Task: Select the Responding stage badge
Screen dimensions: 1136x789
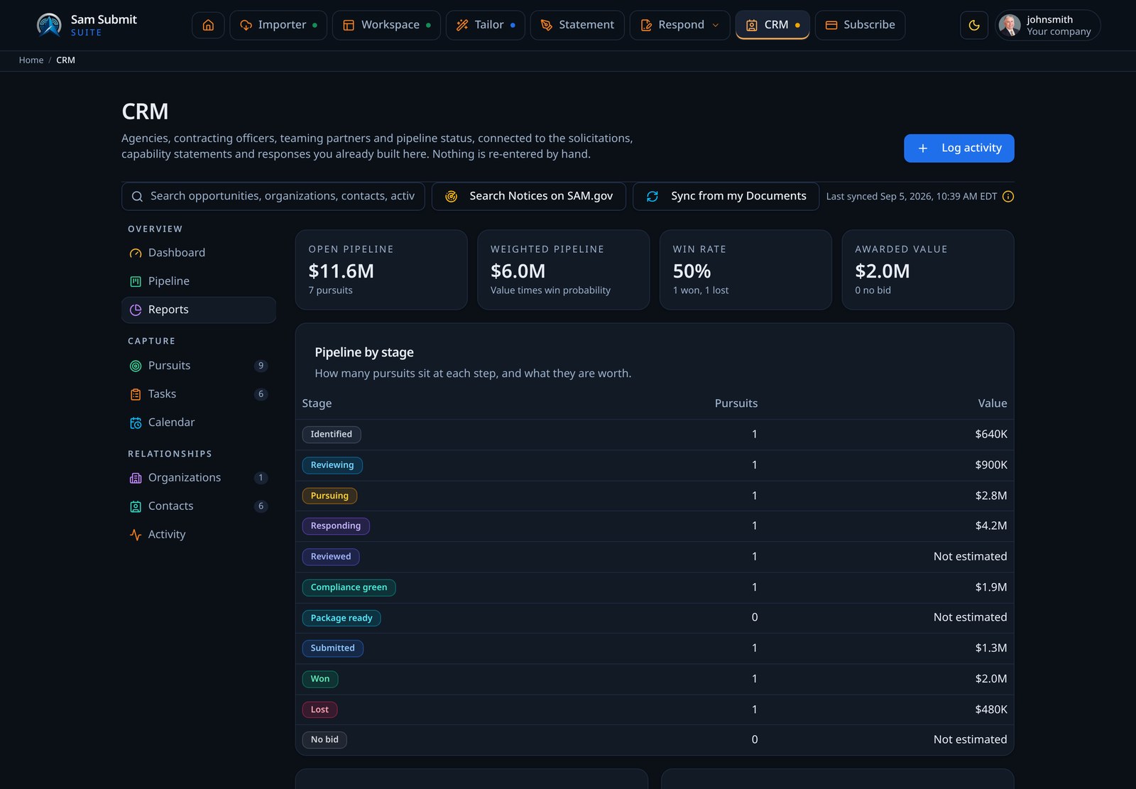Action: coord(336,526)
